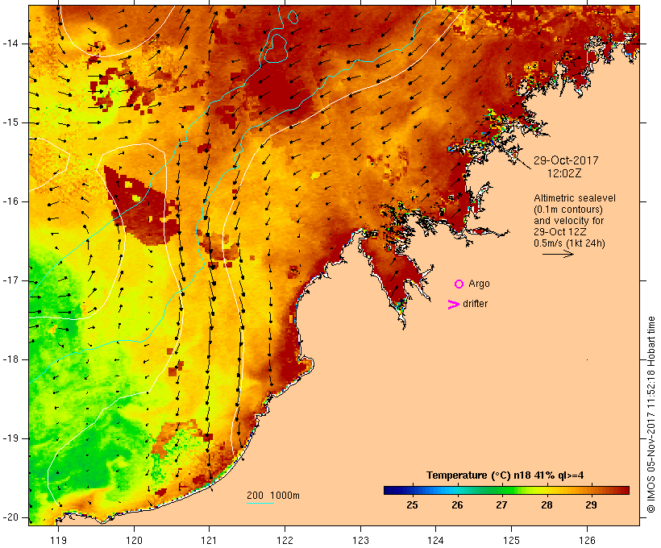Click the cyan 200m isobath legend line
The width and height of the screenshot is (661, 548).
260,504
